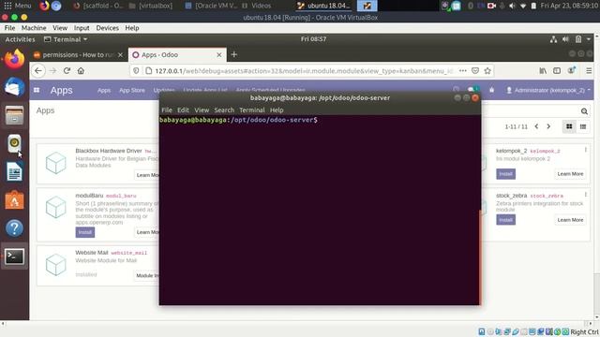Open Apps link in Odoo navbar
The height and width of the screenshot is (337, 600).
[104, 90]
